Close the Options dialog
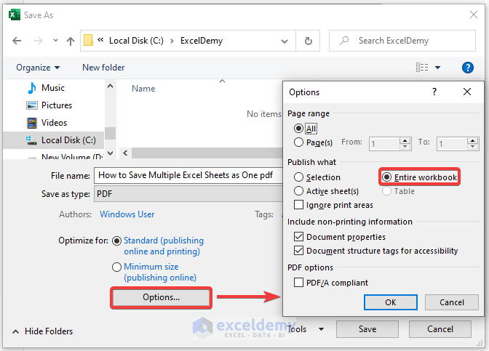The image size is (489, 351). 467,92
